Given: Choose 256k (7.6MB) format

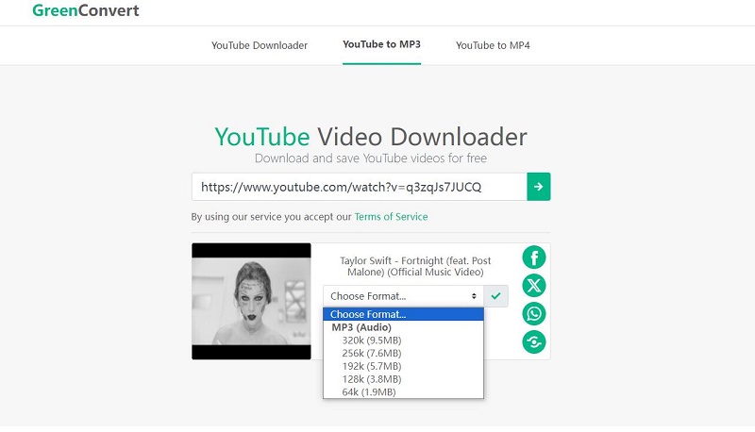Looking at the screenshot, I should click(x=404, y=353).
